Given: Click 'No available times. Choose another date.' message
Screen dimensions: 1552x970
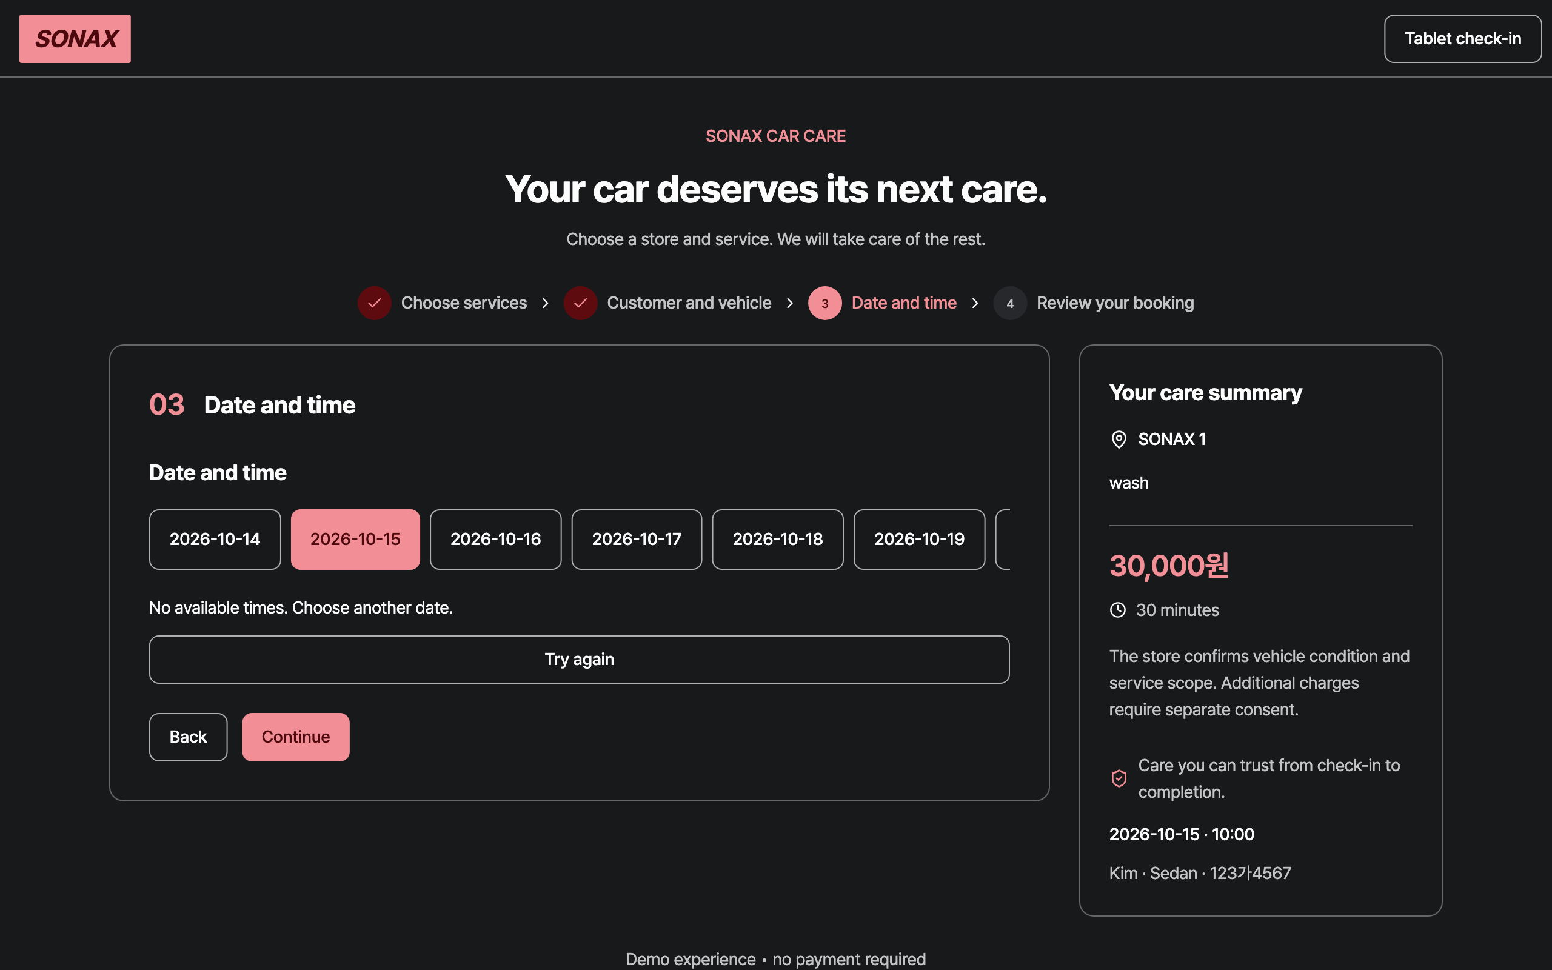Looking at the screenshot, I should click(301, 607).
